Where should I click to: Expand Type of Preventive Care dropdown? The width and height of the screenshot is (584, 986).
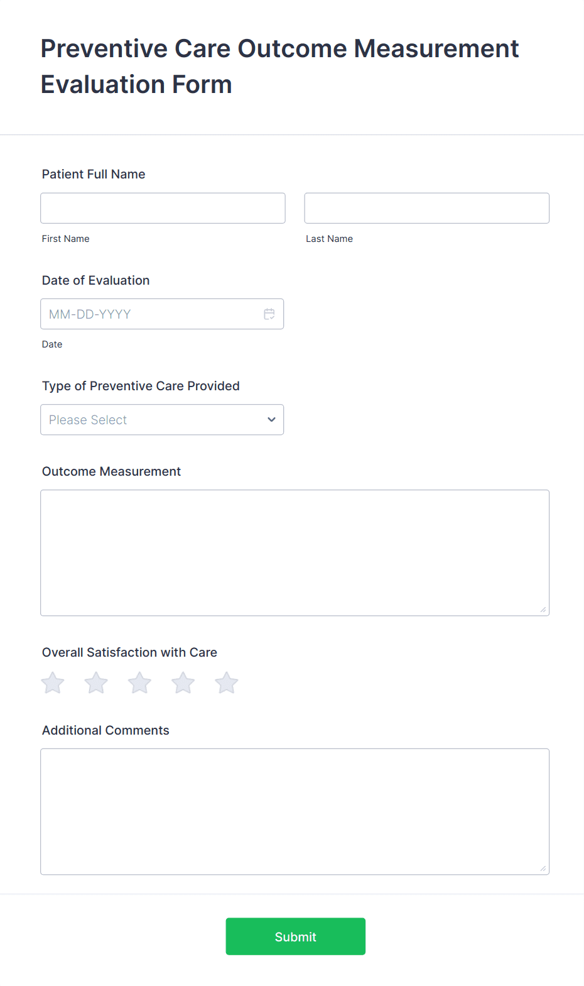[x=162, y=420]
